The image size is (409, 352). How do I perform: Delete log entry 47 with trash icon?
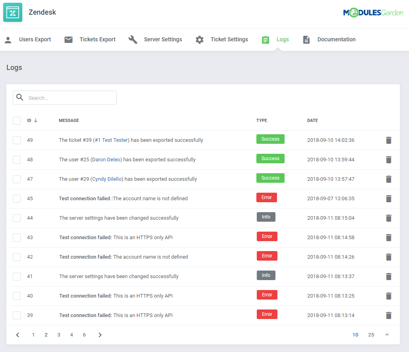389,179
